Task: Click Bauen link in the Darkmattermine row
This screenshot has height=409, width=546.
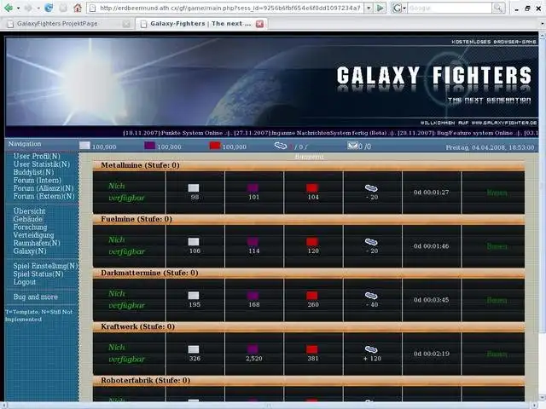Action: tap(497, 300)
